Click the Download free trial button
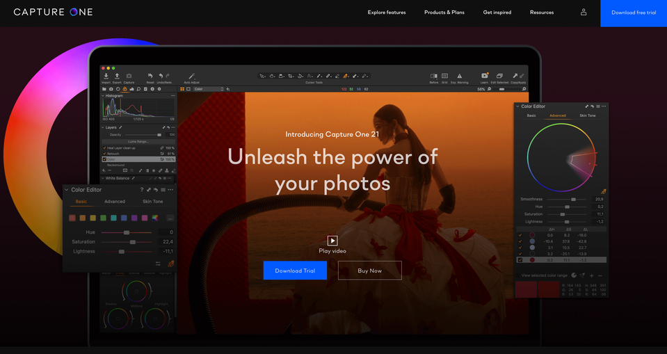Screen dimensions: 667x354 coord(634,13)
